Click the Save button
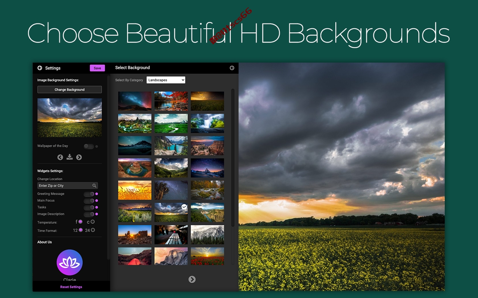478x298 pixels. tap(97, 68)
